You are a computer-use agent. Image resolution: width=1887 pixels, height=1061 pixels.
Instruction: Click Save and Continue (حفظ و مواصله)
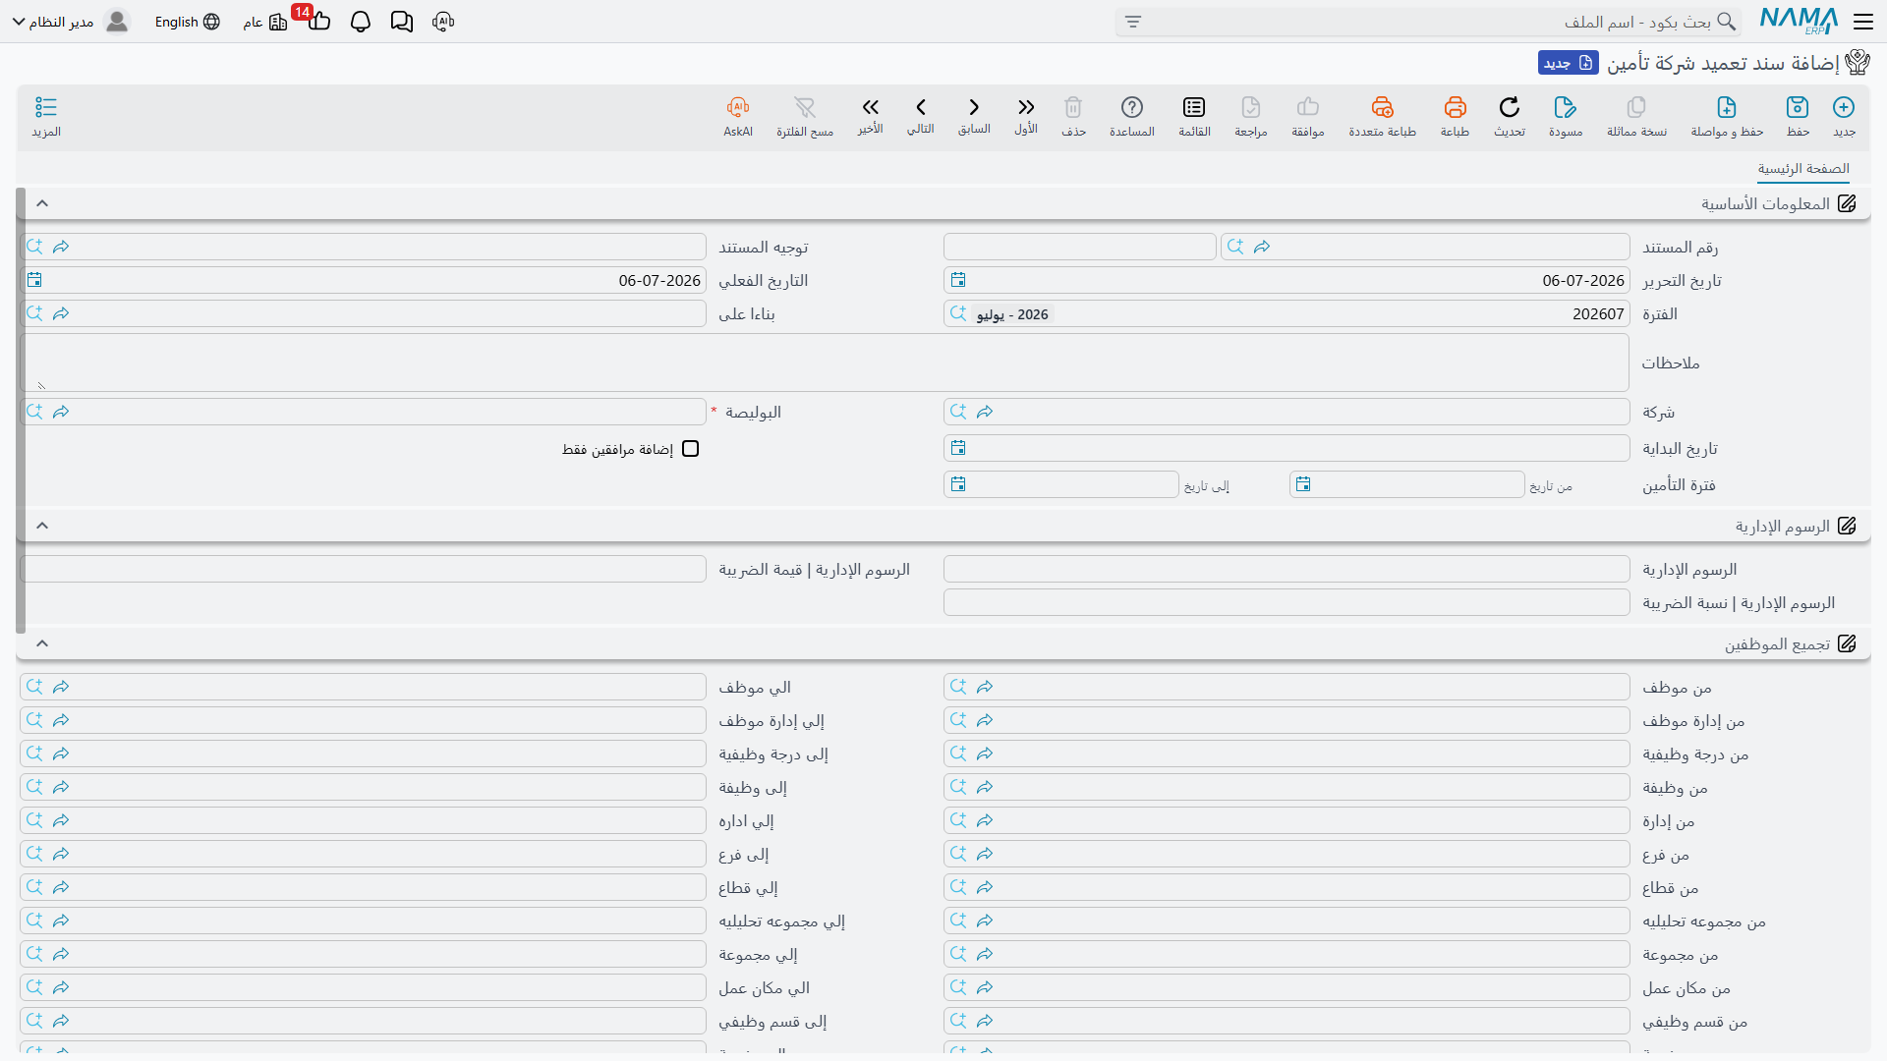click(1727, 116)
